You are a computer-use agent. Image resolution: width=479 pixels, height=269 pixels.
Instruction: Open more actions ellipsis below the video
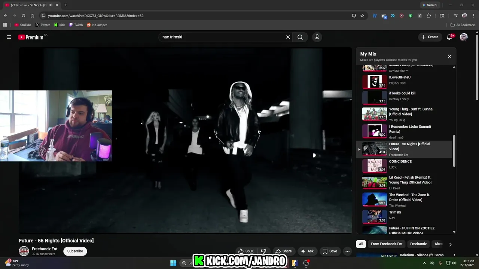click(x=347, y=251)
